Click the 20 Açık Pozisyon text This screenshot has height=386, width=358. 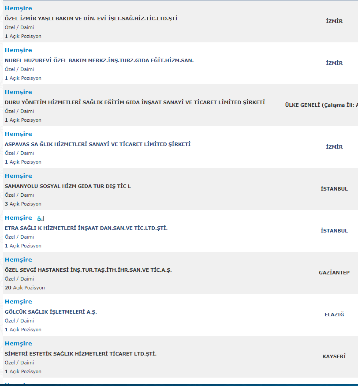click(25, 288)
